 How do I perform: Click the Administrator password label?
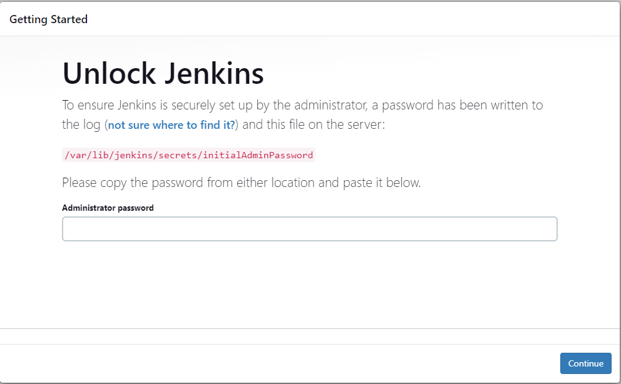coord(108,208)
